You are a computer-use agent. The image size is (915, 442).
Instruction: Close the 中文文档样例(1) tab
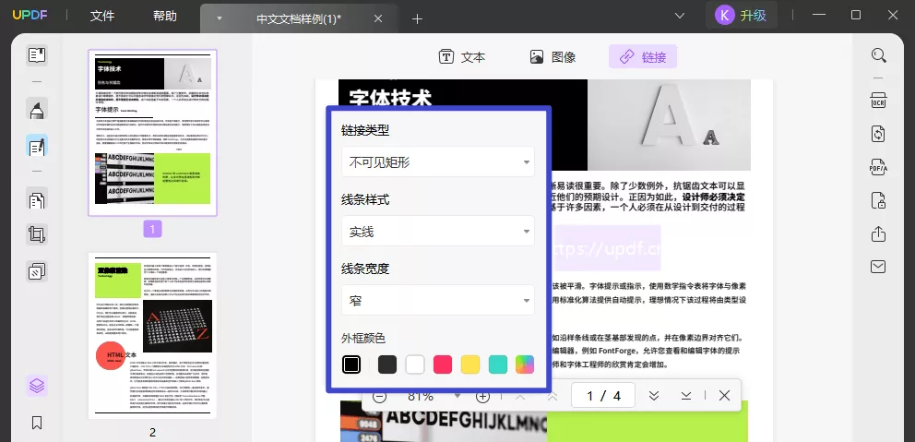[x=377, y=18]
